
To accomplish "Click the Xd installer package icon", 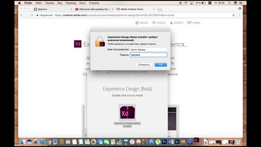I will click(127, 112).
